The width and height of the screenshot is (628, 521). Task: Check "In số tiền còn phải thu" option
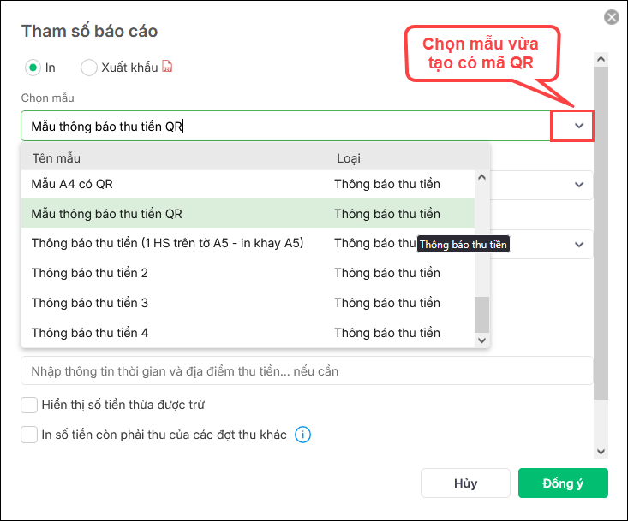click(x=30, y=435)
